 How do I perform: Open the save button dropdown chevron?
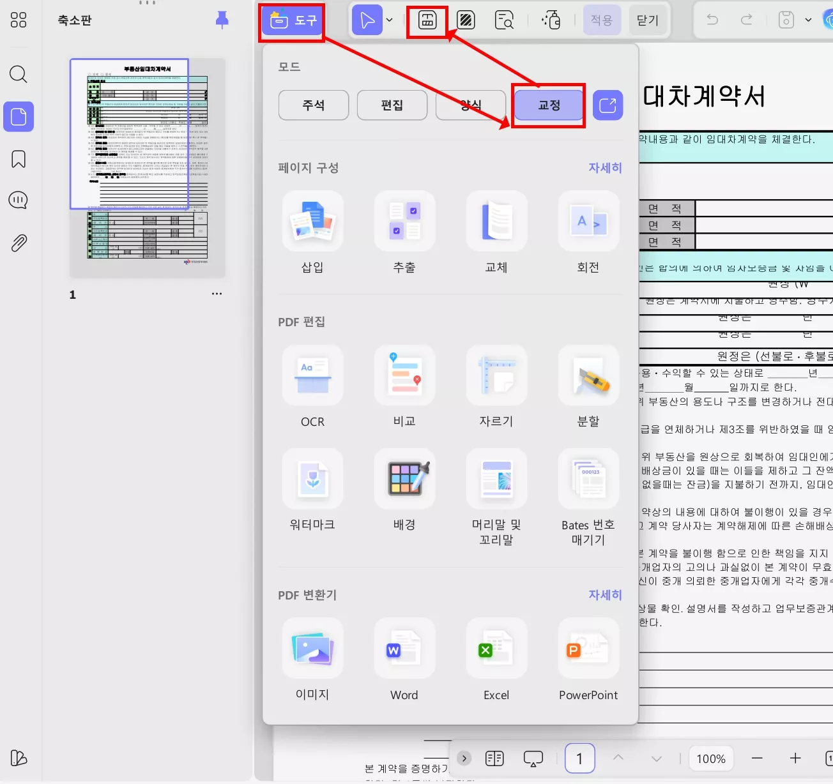(x=809, y=20)
